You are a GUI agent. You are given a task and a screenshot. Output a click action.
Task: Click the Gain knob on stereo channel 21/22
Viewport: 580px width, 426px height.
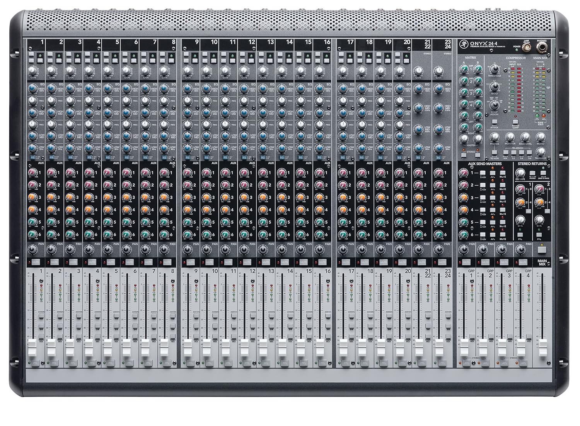(x=418, y=71)
